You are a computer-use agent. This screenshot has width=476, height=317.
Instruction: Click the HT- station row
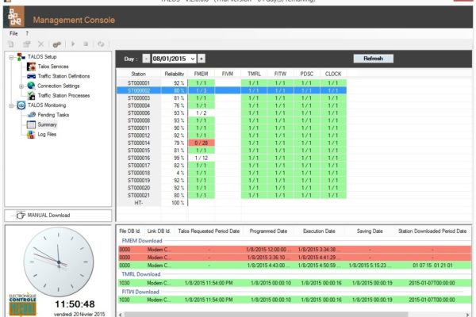point(232,203)
